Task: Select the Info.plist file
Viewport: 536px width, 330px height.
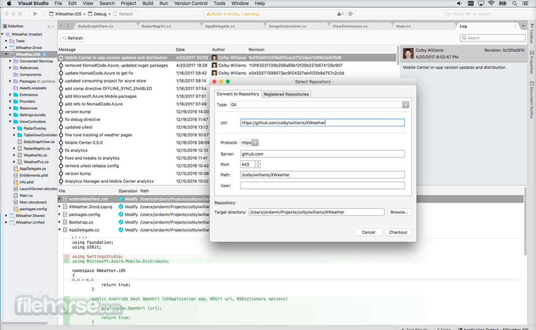Action: (x=26, y=182)
